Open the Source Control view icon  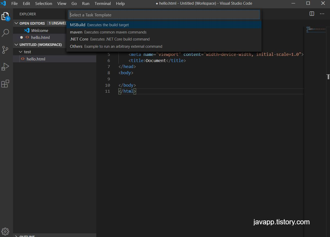[x=5, y=50]
